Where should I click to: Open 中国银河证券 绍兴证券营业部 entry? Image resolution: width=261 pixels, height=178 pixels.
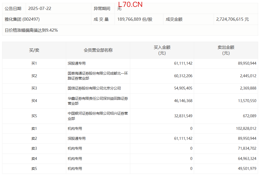click(x=98, y=116)
